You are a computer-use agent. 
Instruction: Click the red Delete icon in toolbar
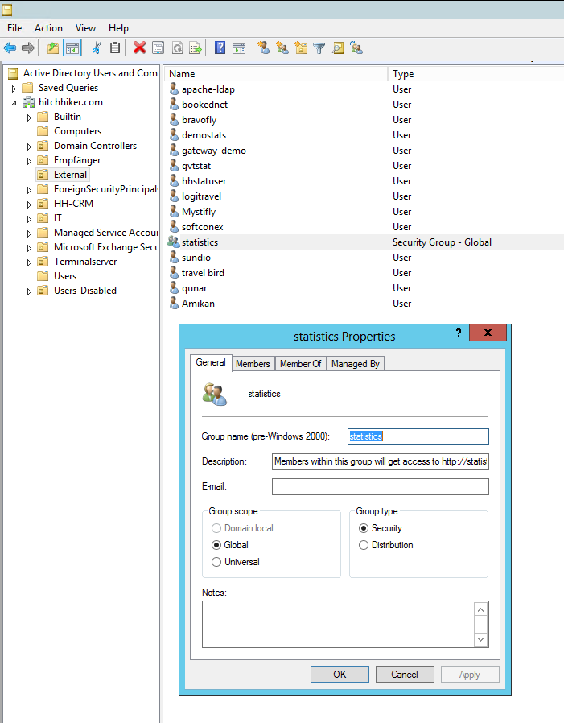point(139,48)
